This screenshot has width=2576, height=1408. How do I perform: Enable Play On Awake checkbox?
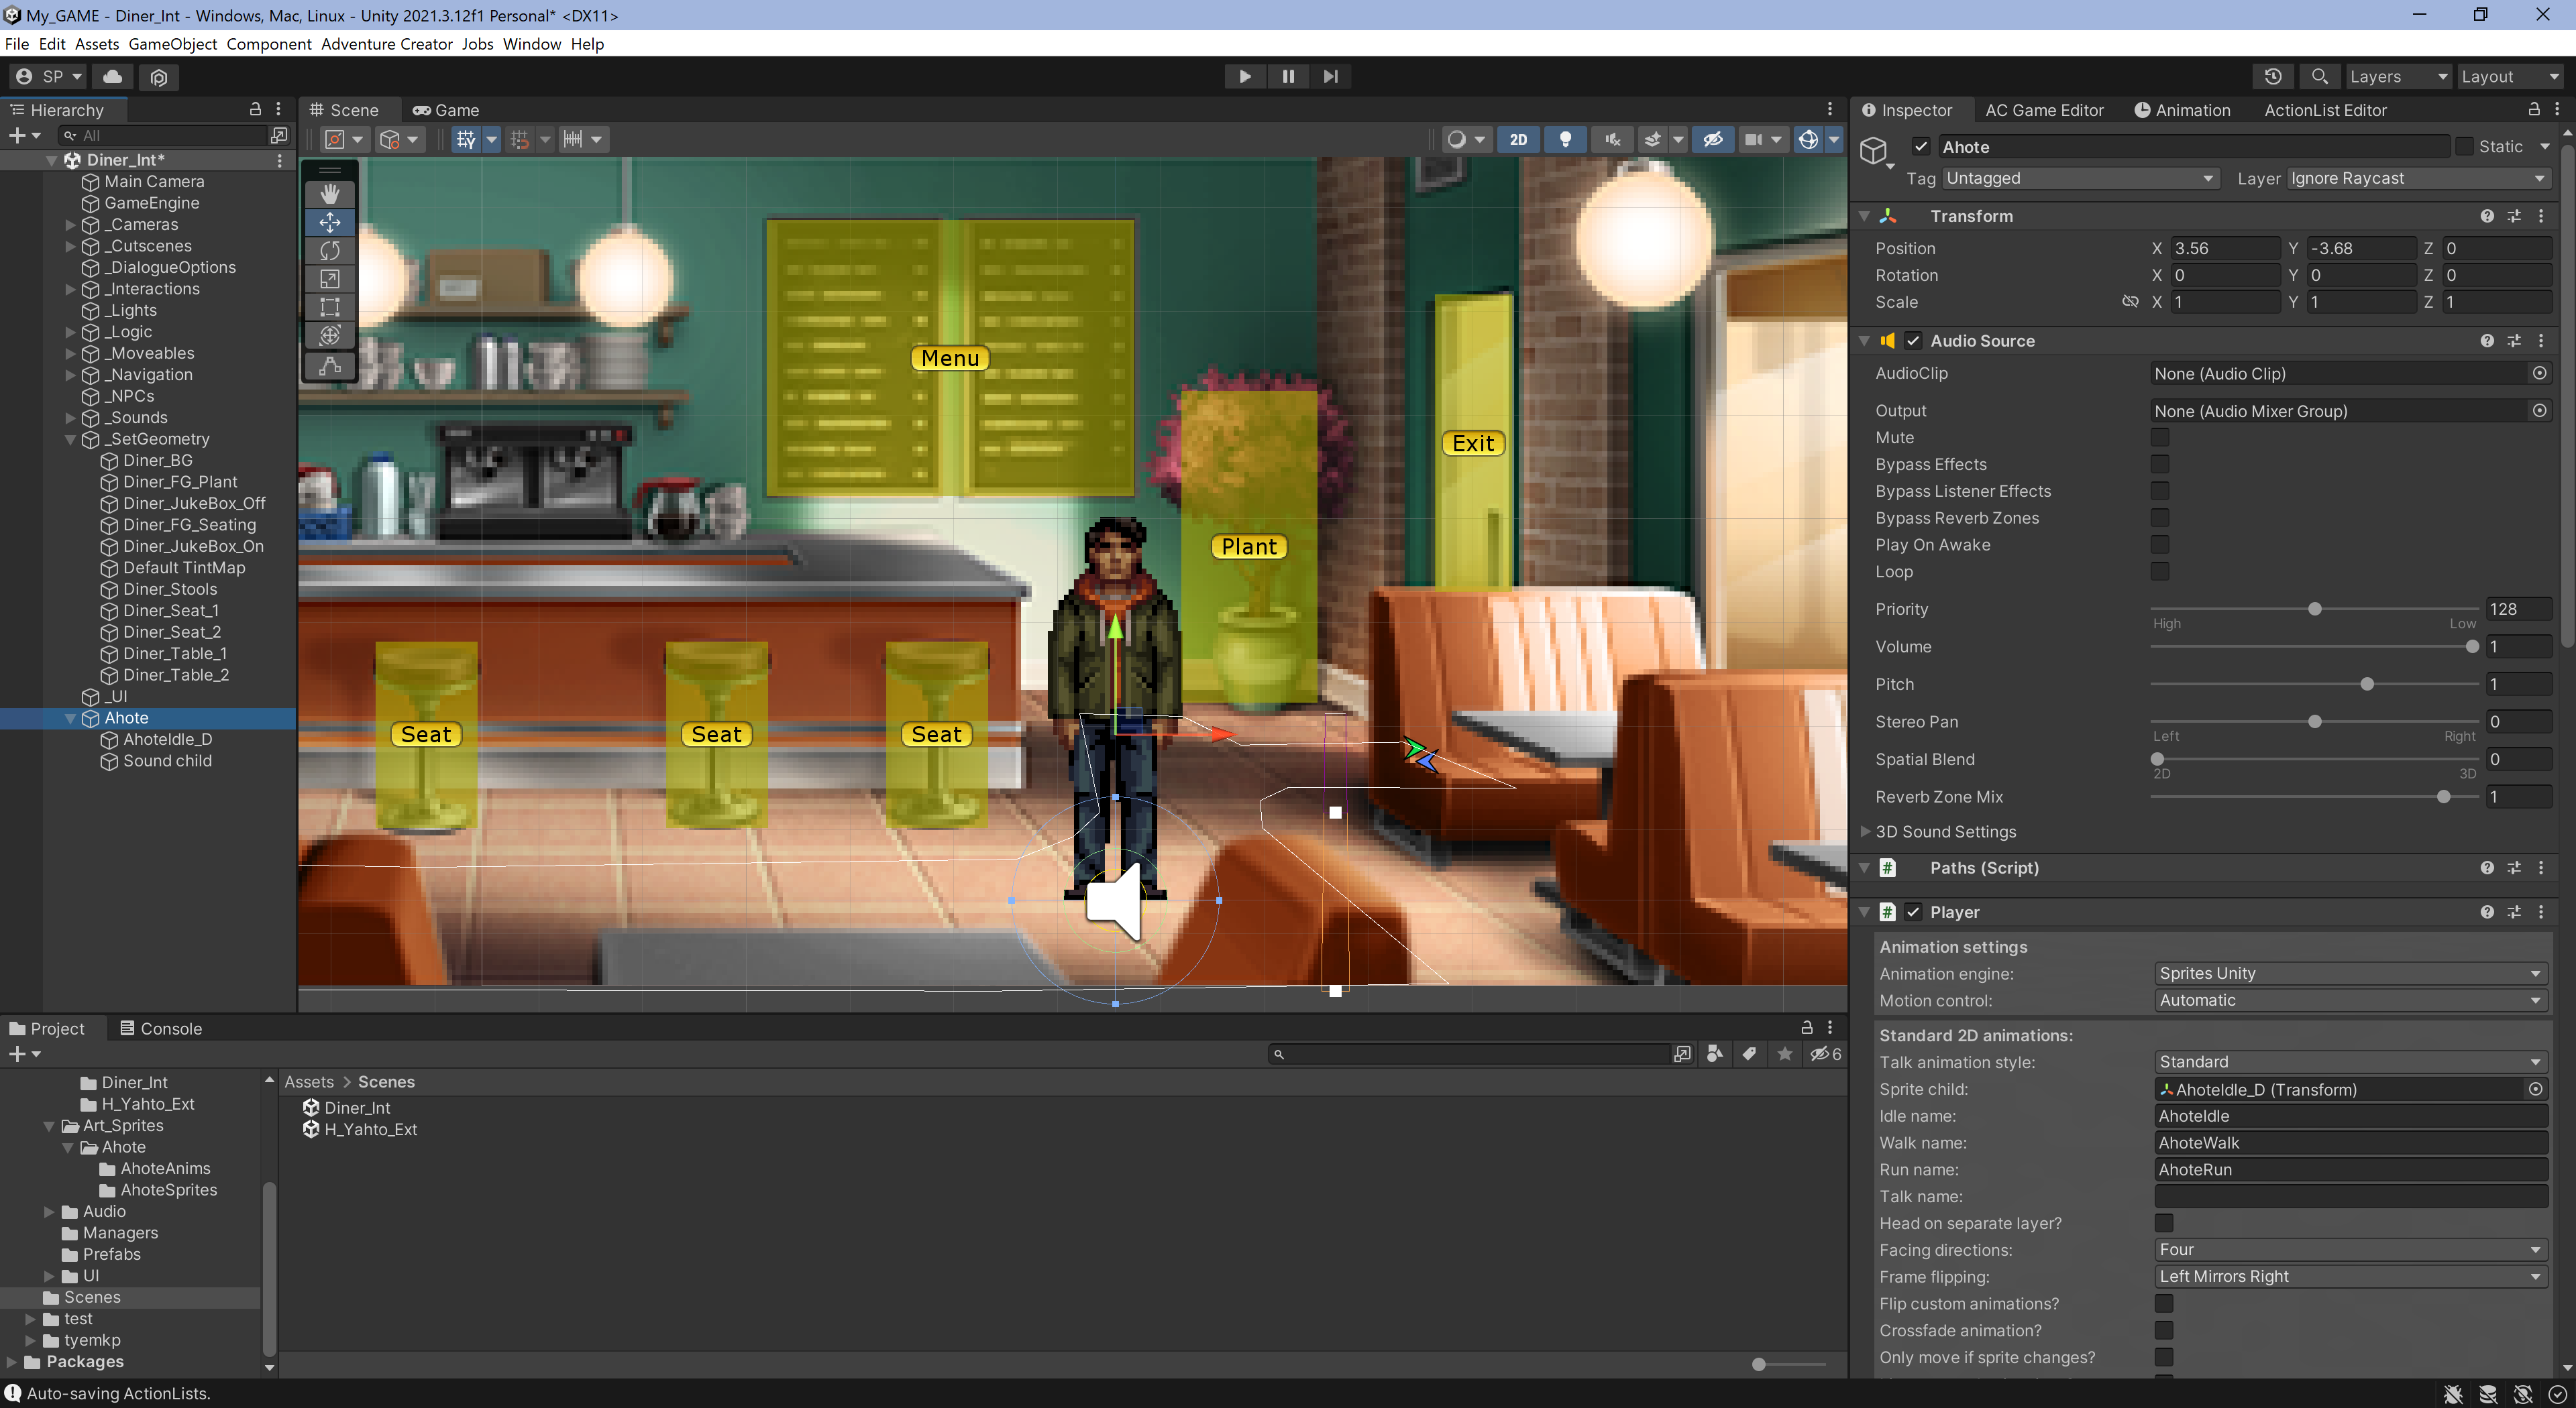pos(2160,544)
